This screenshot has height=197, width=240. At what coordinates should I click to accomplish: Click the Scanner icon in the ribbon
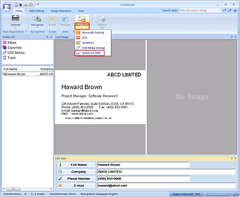[15, 18]
